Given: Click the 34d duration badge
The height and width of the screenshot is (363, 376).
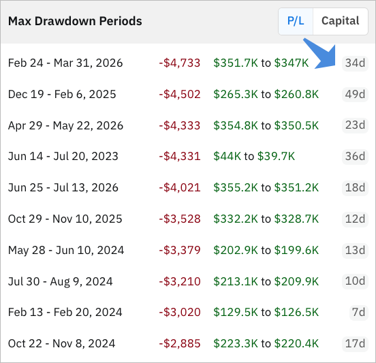Looking at the screenshot, I should (x=355, y=63).
